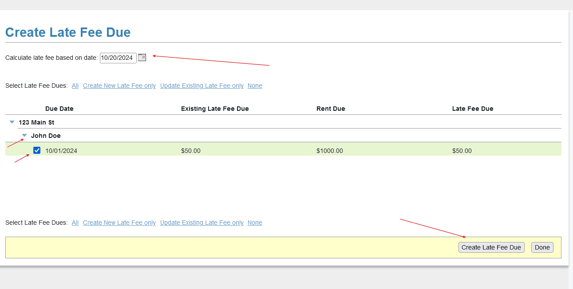Click the $1000.00 rent due cell
The height and width of the screenshot is (289, 573).
click(x=330, y=151)
